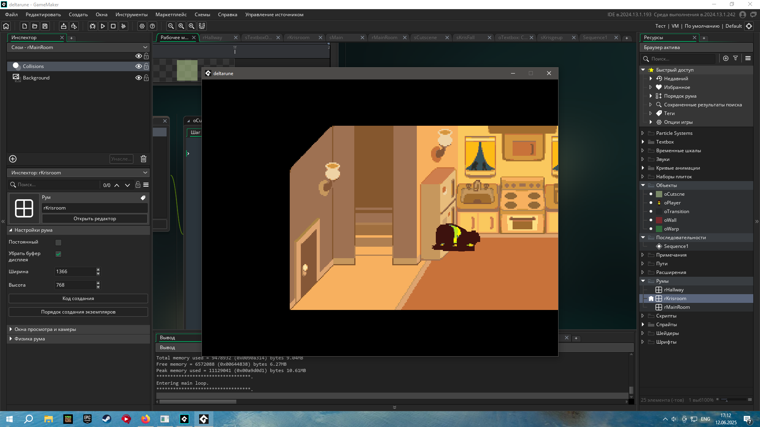
Task: Click the tag icon next to the room name
Action: pyautogui.click(x=143, y=198)
